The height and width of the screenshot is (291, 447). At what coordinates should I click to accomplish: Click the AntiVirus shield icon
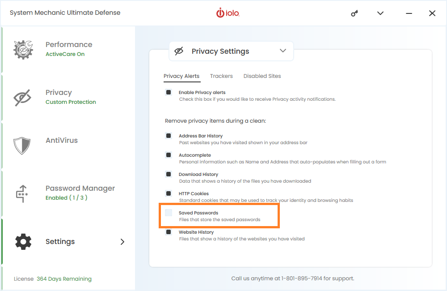click(22, 145)
